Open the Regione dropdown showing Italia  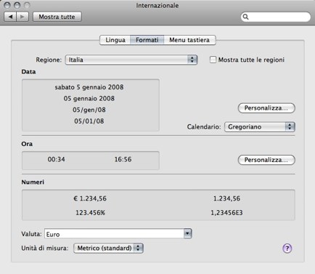(131, 60)
